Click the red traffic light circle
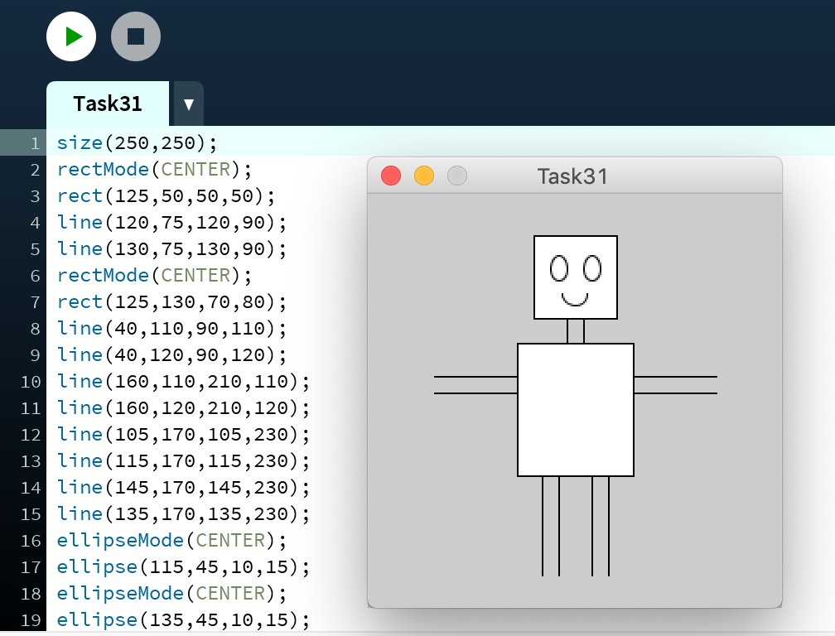The height and width of the screenshot is (636, 835). coord(390,176)
